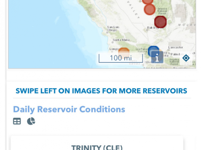Click the 100 mi scale bar
This screenshot has height=150, width=201.
point(121,58)
